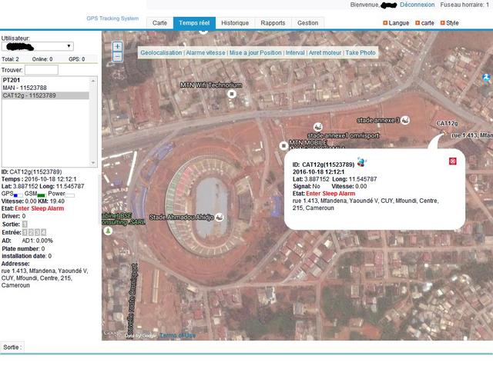Toggle Sortie output 1

(25, 224)
